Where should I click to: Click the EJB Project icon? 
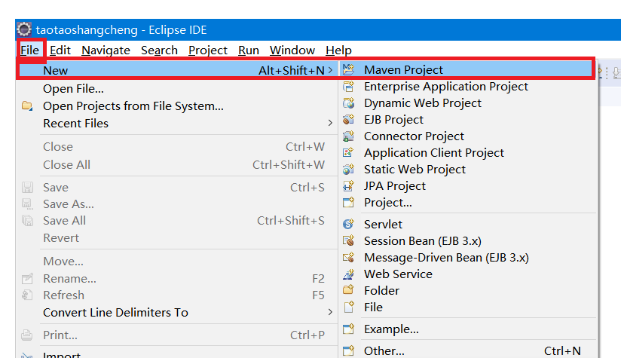348,120
